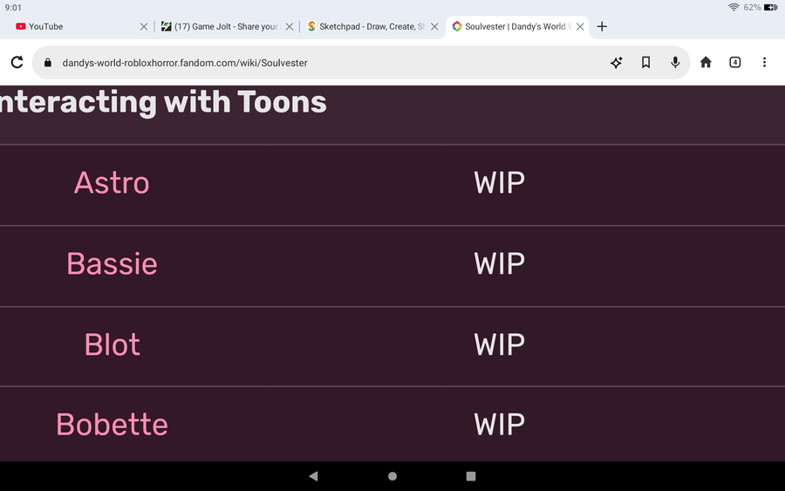
Task: Bookmark this page with the bookmark icon
Action: (x=645, y=63)
